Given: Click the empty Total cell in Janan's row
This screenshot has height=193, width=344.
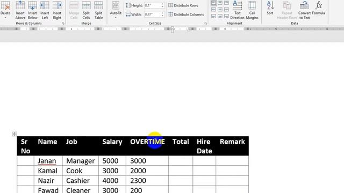Looking at the screenshot, I should pyautogui.click(x=181, y=161).
